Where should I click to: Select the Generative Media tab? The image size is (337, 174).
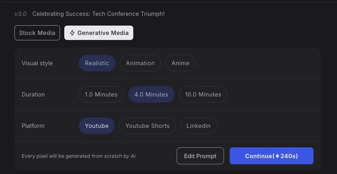point(99,33)
